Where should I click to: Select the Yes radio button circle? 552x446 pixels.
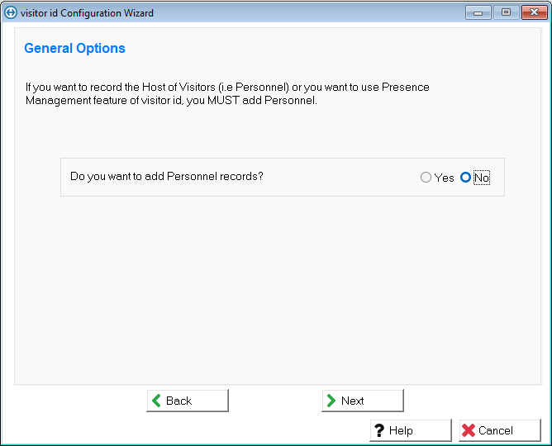(x=426, y=178)
